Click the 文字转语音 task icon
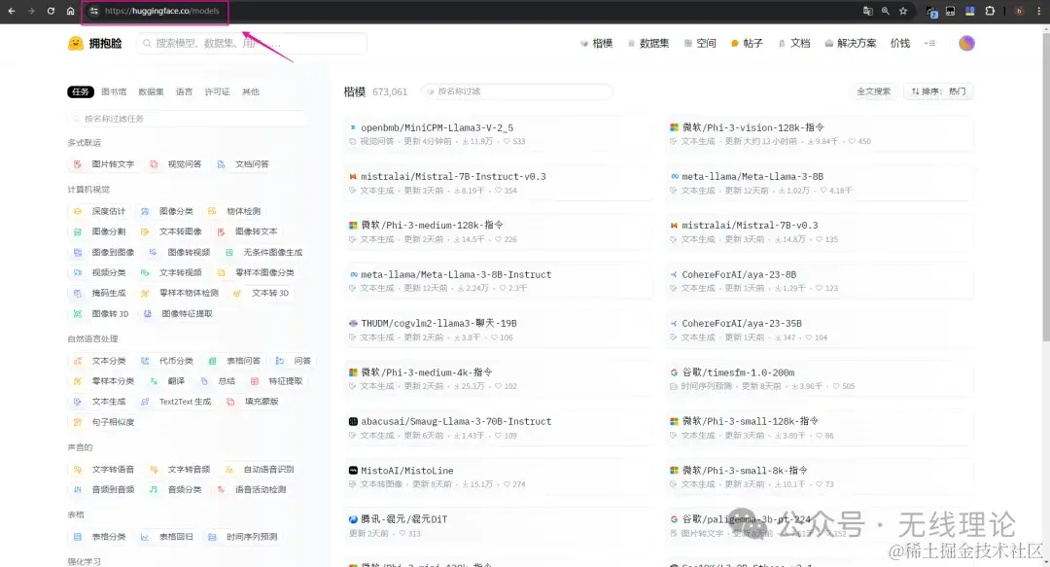This screenshot has height=567, width=1050. [78, 470]
